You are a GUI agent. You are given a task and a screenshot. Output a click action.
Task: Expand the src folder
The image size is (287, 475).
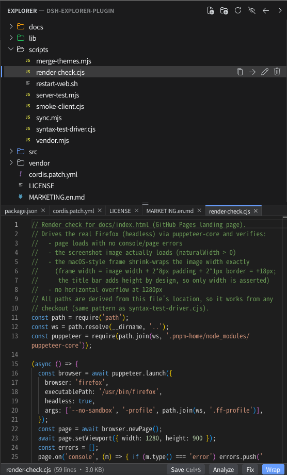pyautogui.click(x=11, y=151)
